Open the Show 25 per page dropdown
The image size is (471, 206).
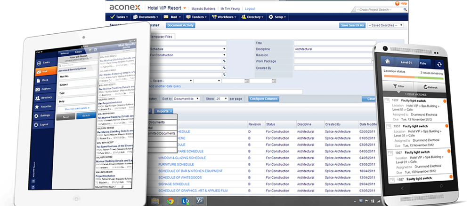tap(222, 99)
